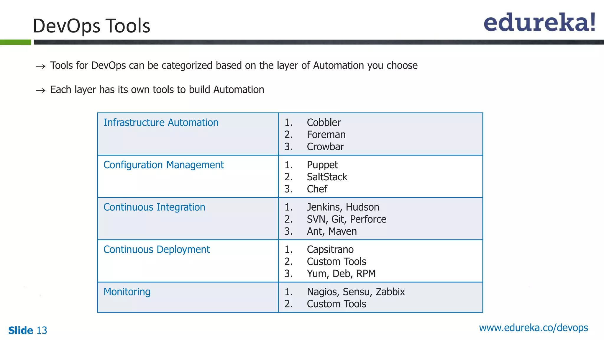
Task: Open the www.edureka.co/devops link
Action: click(x=534, y=328)
